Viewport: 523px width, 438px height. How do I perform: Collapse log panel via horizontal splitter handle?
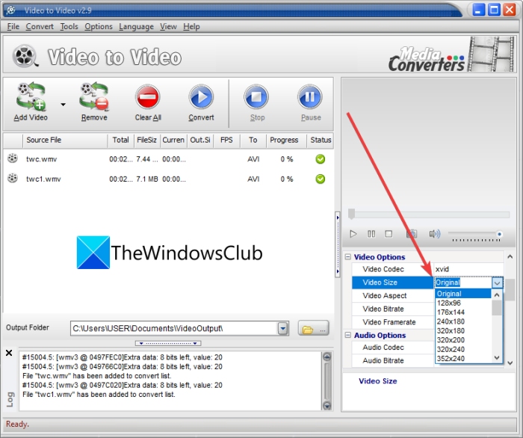click(168, 343)
